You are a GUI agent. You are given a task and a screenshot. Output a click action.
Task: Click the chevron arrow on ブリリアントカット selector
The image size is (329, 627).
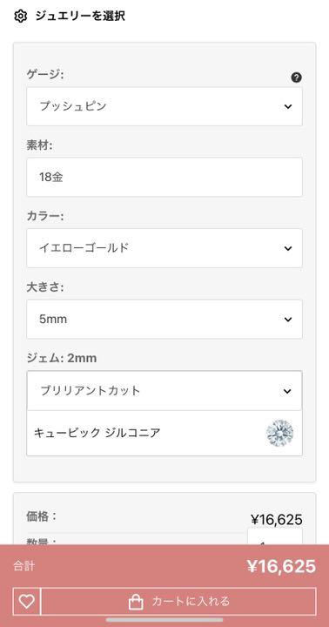[287, 391]
